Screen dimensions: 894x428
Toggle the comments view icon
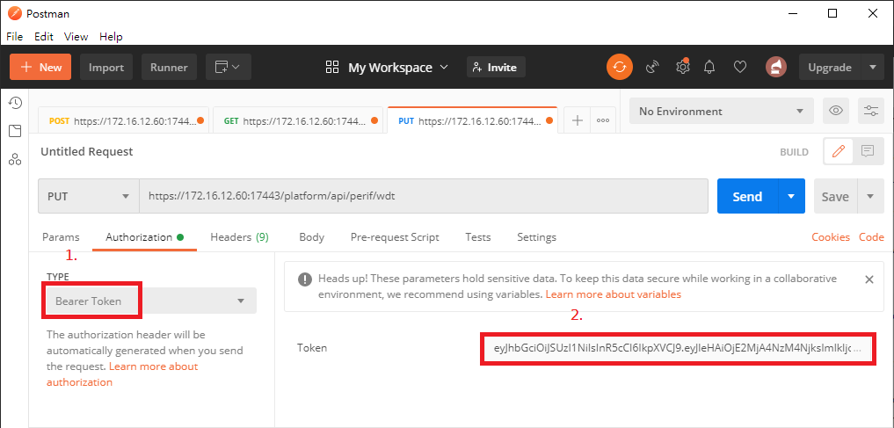click(x=868, y=151)
